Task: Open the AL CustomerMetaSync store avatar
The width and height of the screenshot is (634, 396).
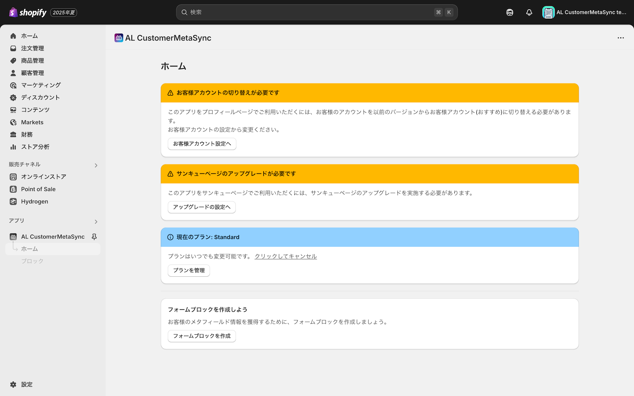Action: click(548, 12)
